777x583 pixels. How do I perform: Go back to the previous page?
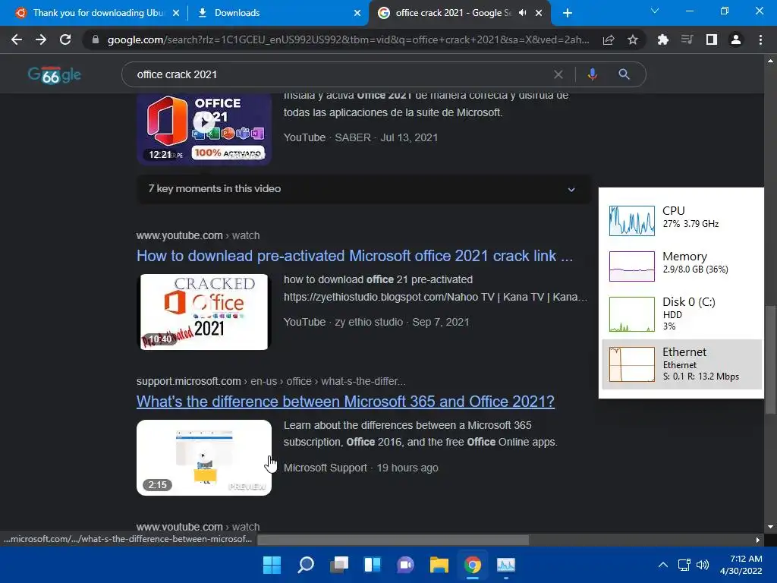(17, 39)
